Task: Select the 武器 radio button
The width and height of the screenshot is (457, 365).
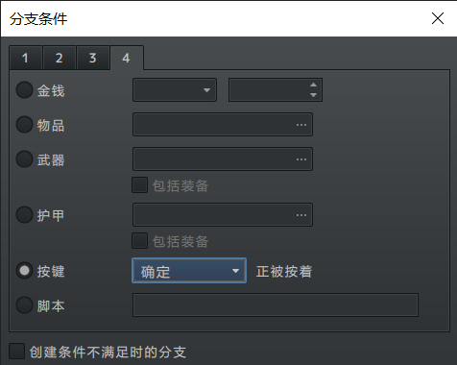Action: click(x=25, y=159)
